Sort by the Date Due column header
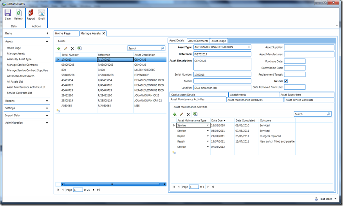This screenshot has width=343, height=206. 222,121
